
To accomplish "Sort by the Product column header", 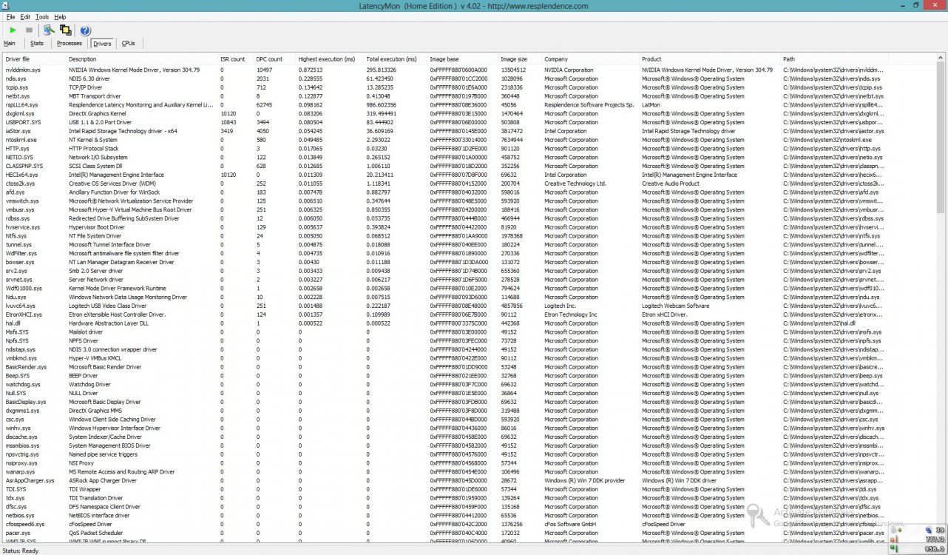I will click(x=710, y=59).
